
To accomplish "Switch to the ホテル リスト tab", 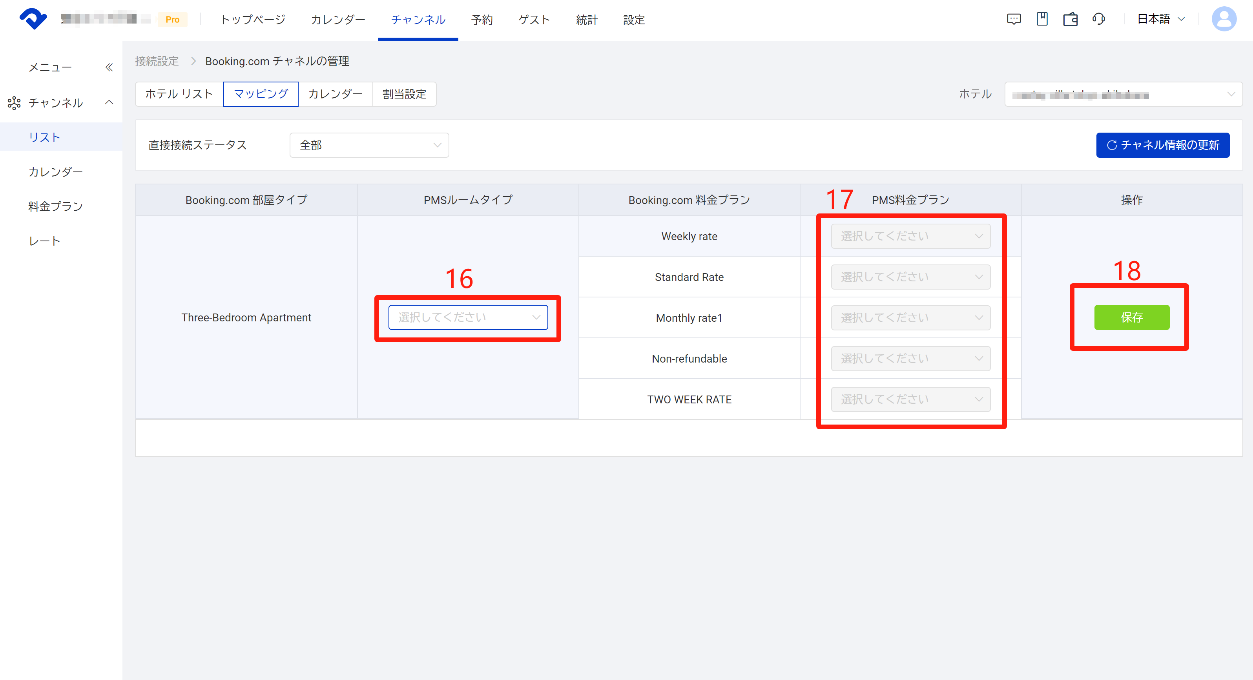I will coord(179,94).
